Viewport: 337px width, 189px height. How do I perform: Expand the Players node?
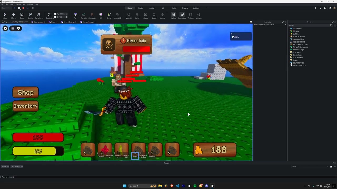pyautogui.click(x=289, y=31)
